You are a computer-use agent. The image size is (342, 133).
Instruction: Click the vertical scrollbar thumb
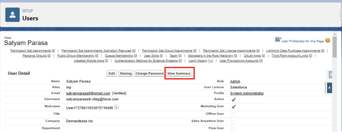pyautogui.click(x=334, y=46)
